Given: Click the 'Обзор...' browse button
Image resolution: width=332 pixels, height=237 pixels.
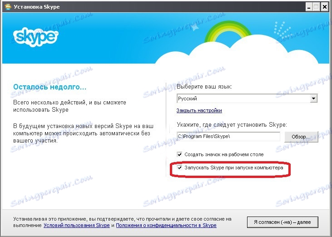Looking at the screenshot, I should point(301,137).
